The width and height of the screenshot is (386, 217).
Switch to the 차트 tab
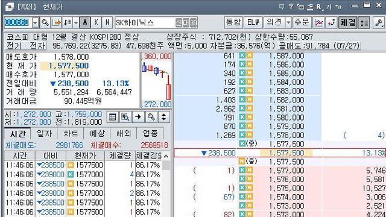point(71,134)
